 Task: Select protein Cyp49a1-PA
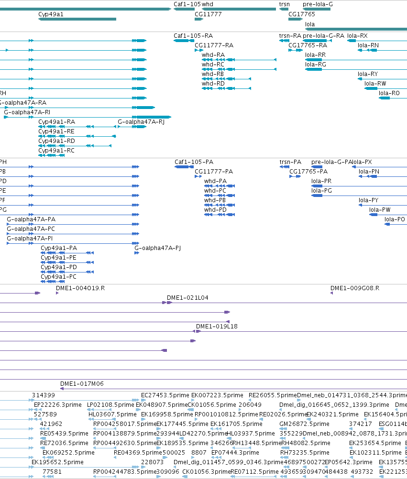59,248
